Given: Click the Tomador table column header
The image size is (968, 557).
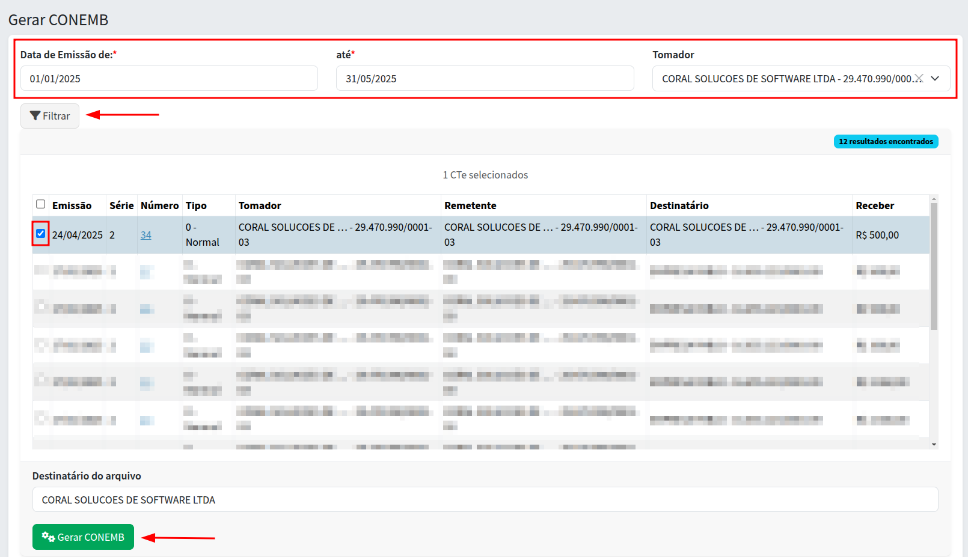Looking at the screenshot, I should 260,205.
